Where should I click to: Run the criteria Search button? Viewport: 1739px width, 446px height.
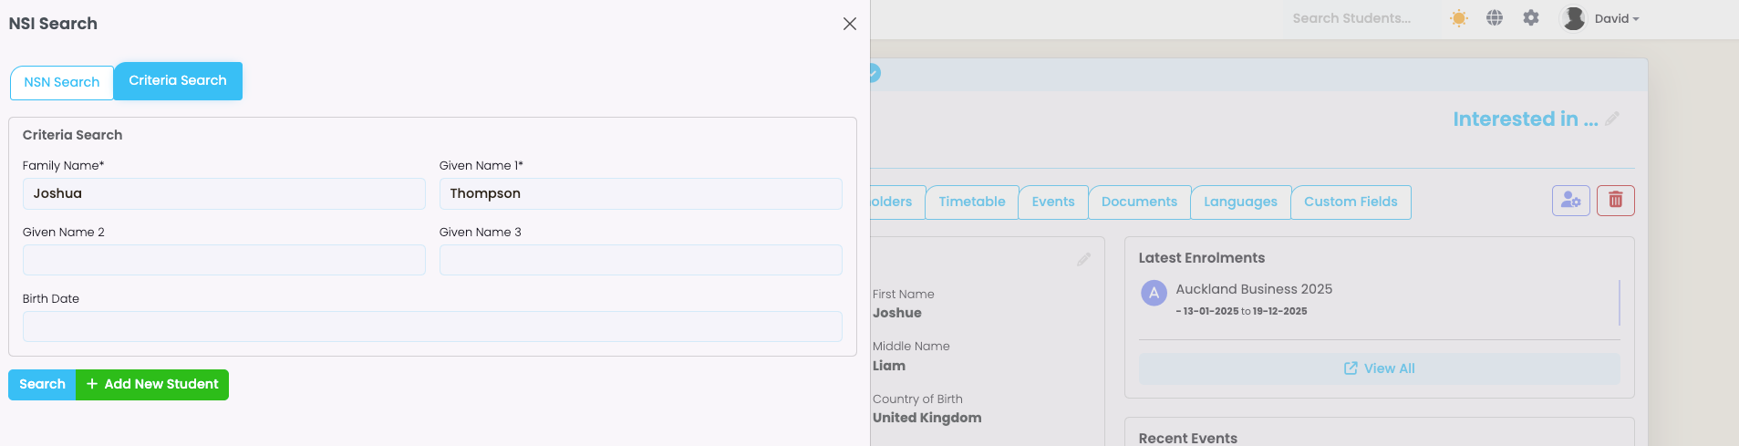pyautogui.click(x=42, y=385)
